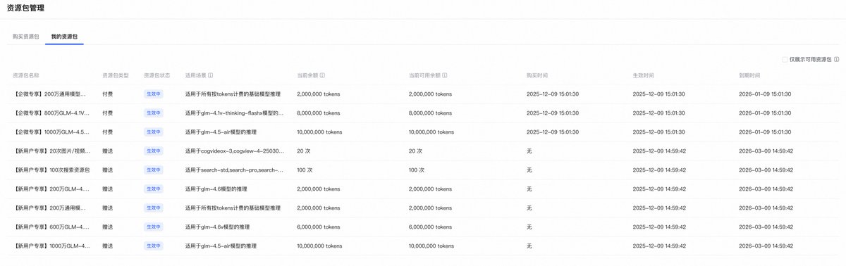
Task: Enable the 仅展示可用资源包 checkbox
Action: coord(785,60)
